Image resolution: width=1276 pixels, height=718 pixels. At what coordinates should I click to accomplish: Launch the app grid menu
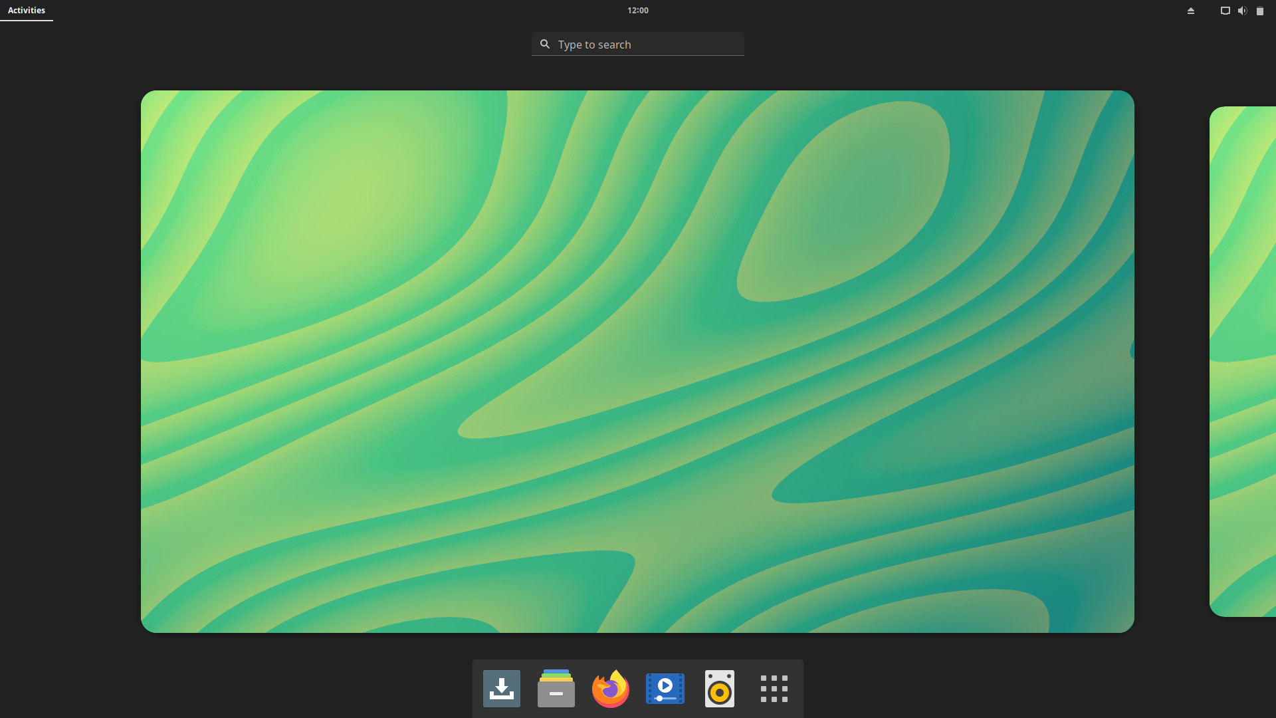click(774, 688)
